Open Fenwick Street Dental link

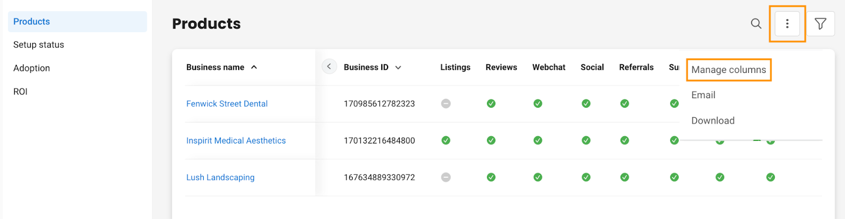pyautogui.click(x=227, y=103)
